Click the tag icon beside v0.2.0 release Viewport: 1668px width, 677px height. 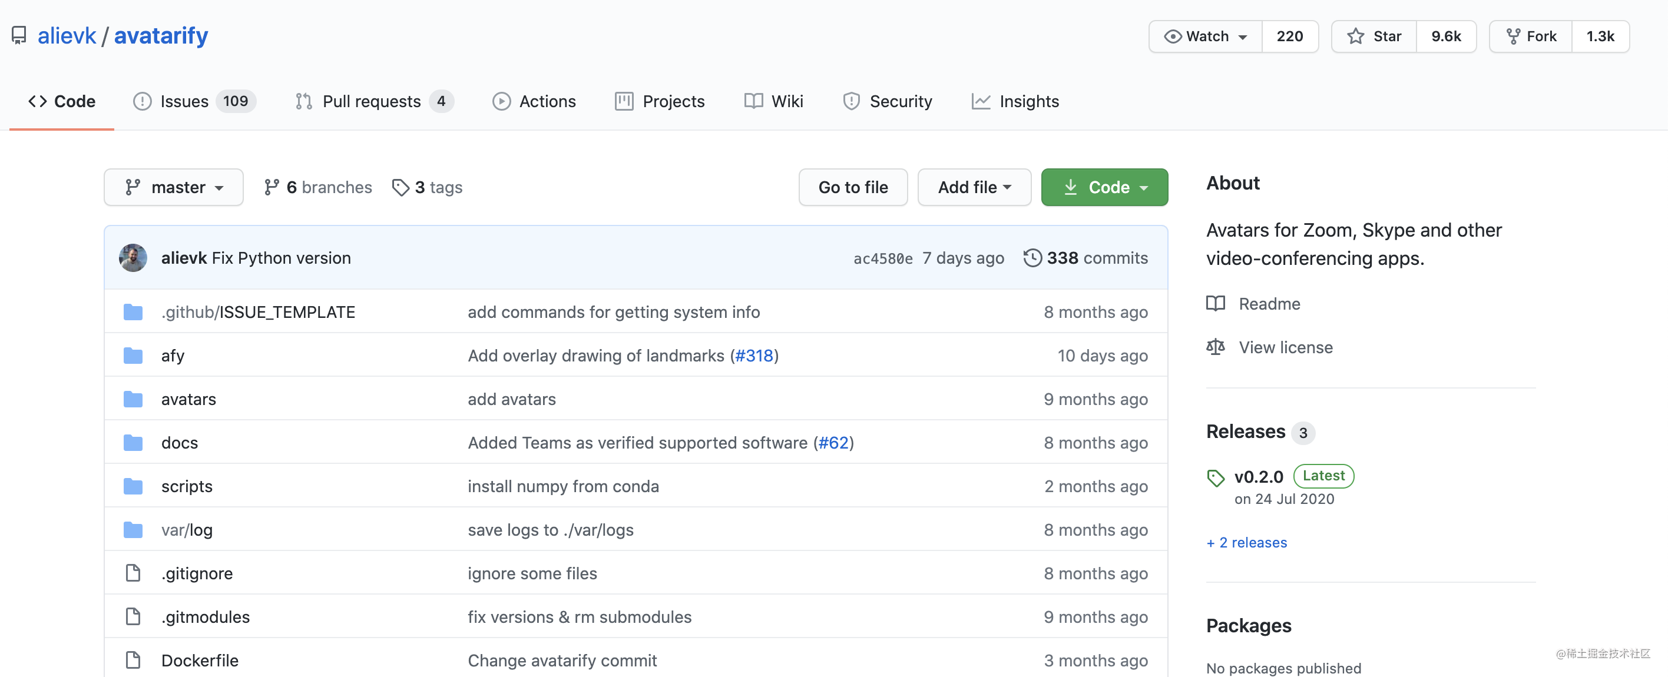pyautogui.click(x=1216, y=477)
